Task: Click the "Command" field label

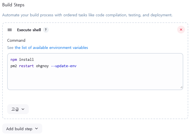Action: pyautogui.click(x=16, y=40)
